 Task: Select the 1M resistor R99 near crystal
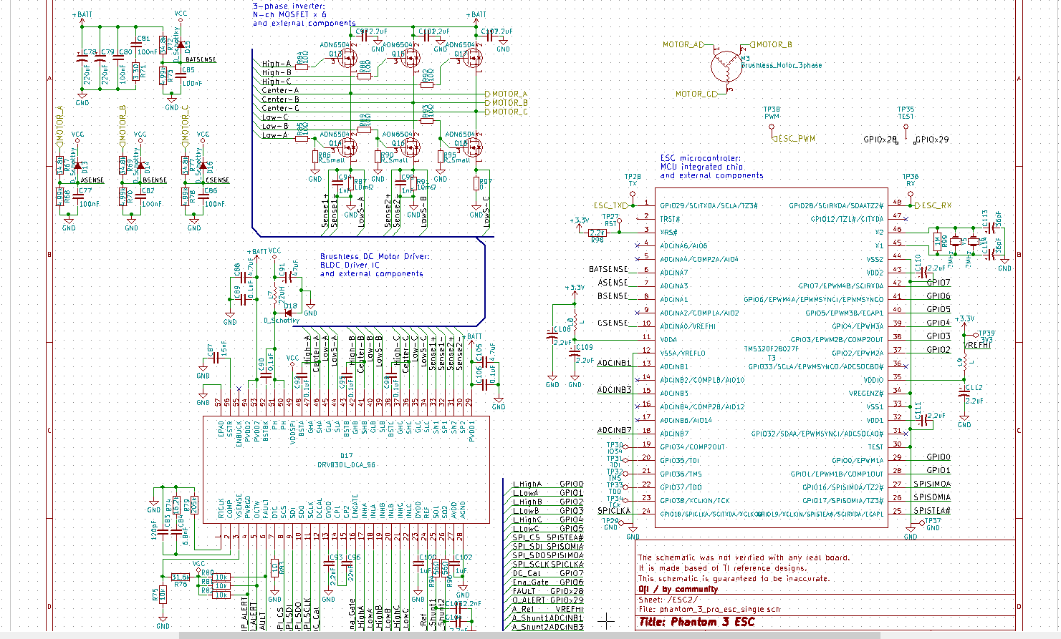[x=937, y=242]
